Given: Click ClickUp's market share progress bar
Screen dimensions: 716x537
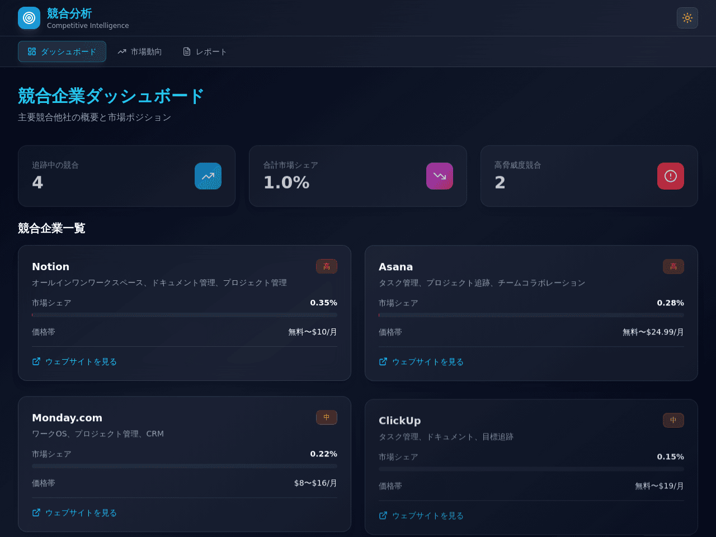Looking at the screenshot, I should coord(531,469).
